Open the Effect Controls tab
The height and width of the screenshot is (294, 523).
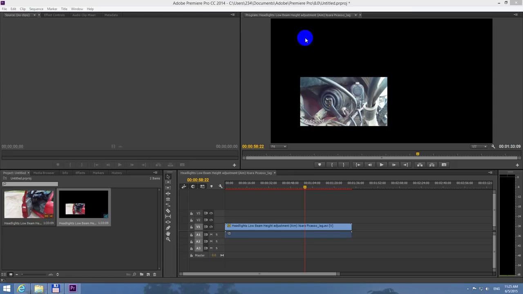[x=54, y=15]
